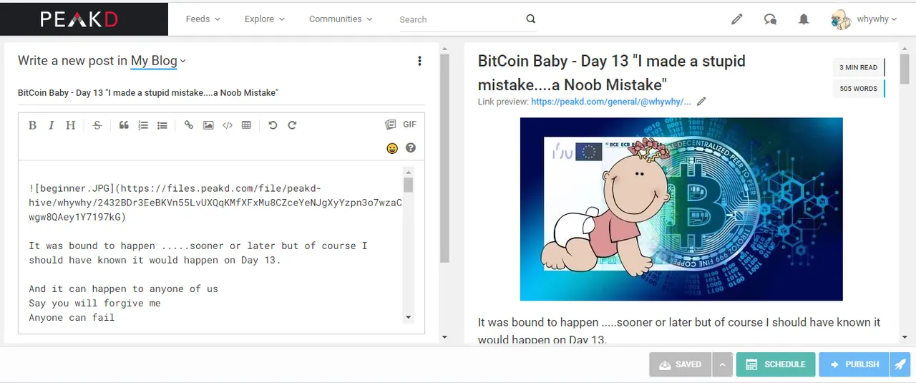The height and width of the screenshot is (383, 916).
Task: Open the Feeds menu
Action: tap(203, 19)
